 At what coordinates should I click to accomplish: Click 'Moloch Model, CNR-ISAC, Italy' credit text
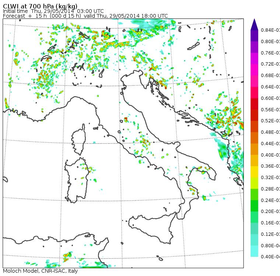click(x=41, y=271)
